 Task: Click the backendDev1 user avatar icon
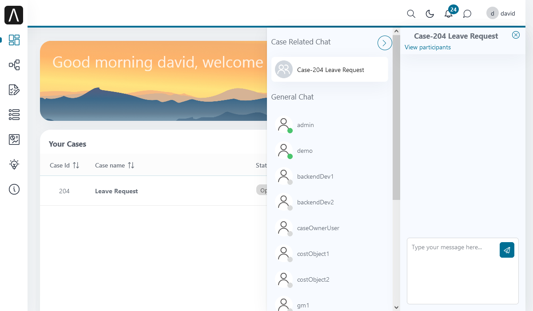[x=283, y=176]
